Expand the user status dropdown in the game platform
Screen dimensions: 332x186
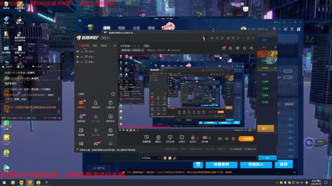267,29
